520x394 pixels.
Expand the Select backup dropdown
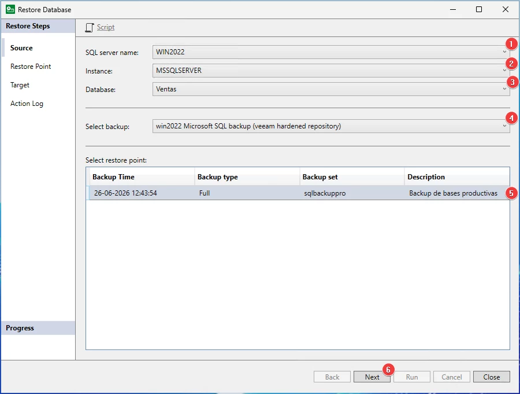(331, 126)
